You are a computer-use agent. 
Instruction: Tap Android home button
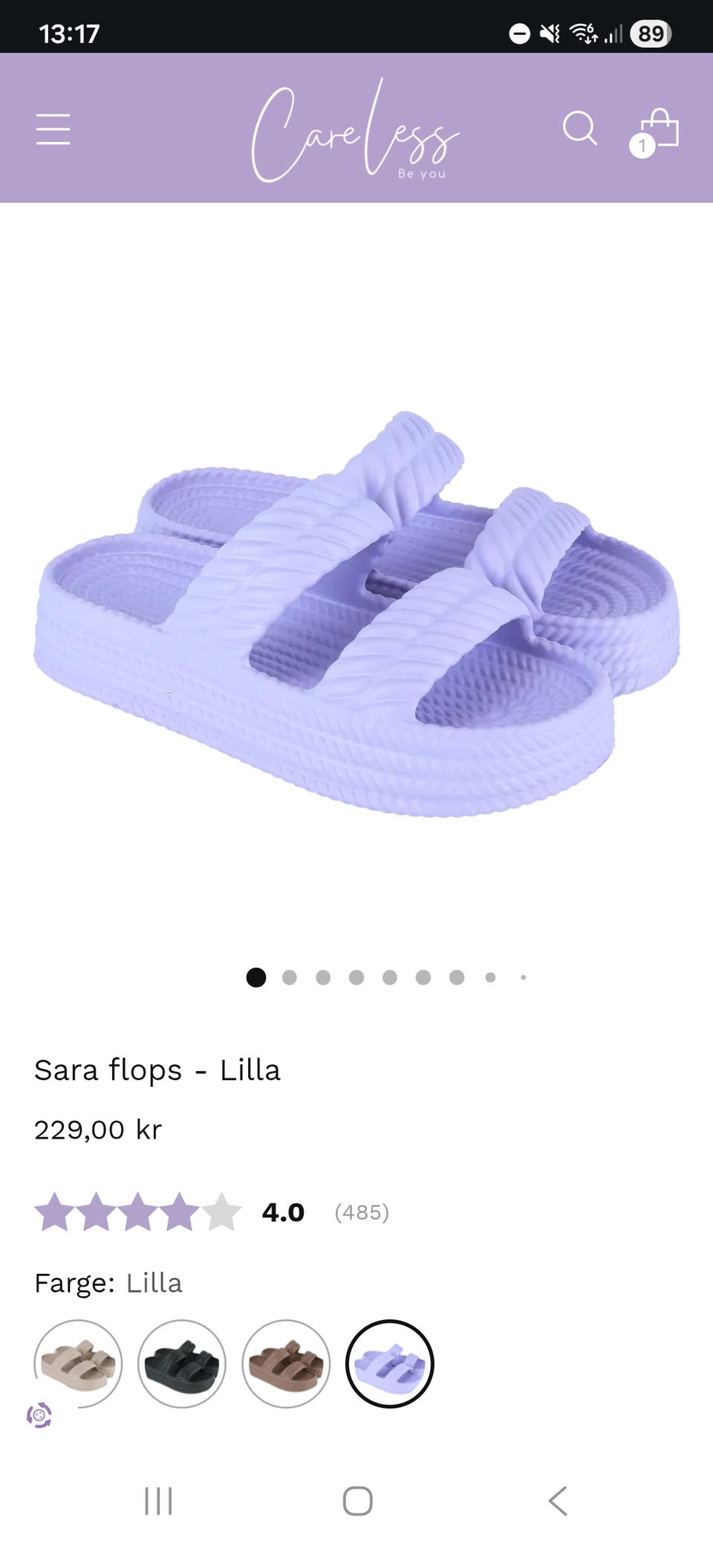357,1501
